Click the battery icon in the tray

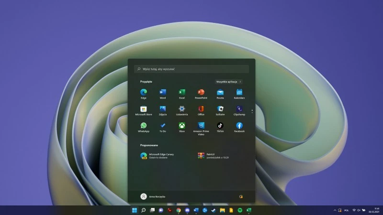tap(364, 210)
